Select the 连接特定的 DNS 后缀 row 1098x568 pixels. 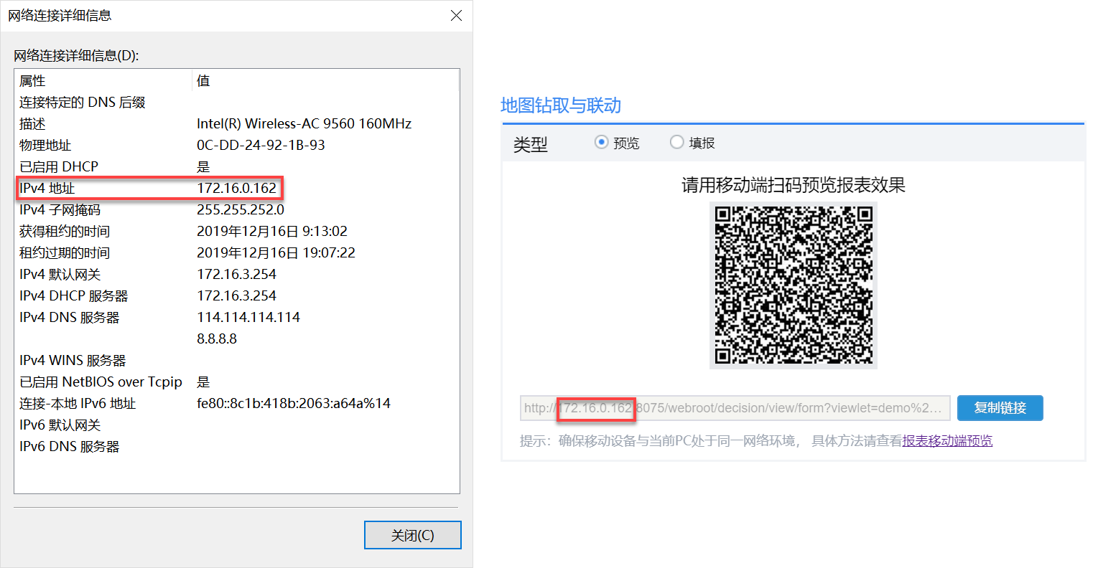(237, 103)
